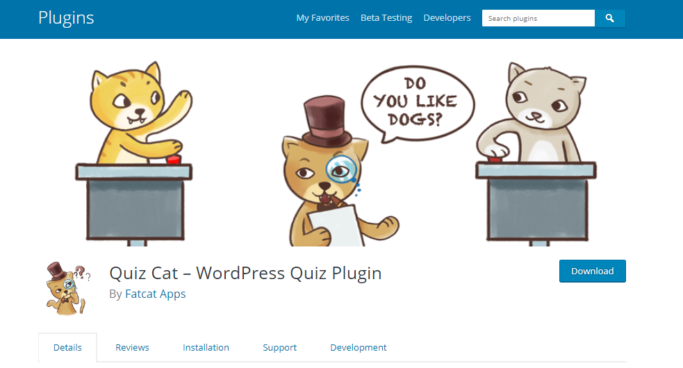Focus the Search plugins field
This screenshot has height=368, width=683.
click(538, 18)
